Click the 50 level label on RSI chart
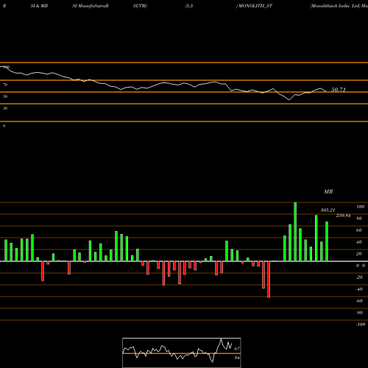 tap(5, 96)
